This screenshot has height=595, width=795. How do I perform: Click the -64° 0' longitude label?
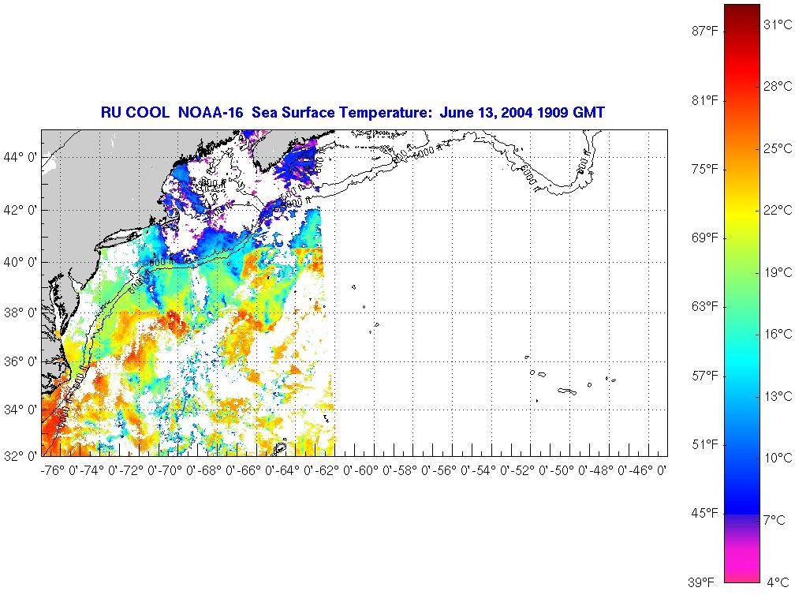[295, 471]
